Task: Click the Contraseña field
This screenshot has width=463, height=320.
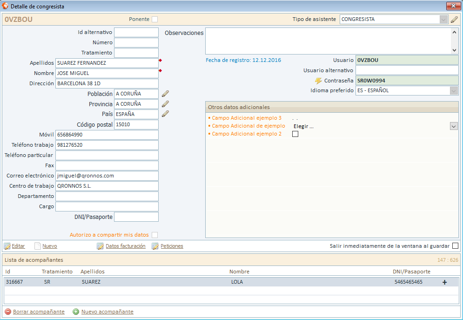Action: pyautogui.click(x=407, y=81)
